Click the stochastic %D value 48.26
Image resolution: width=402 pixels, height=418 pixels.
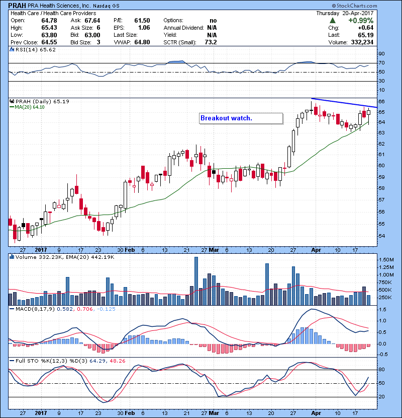click(x=117, y=361)
